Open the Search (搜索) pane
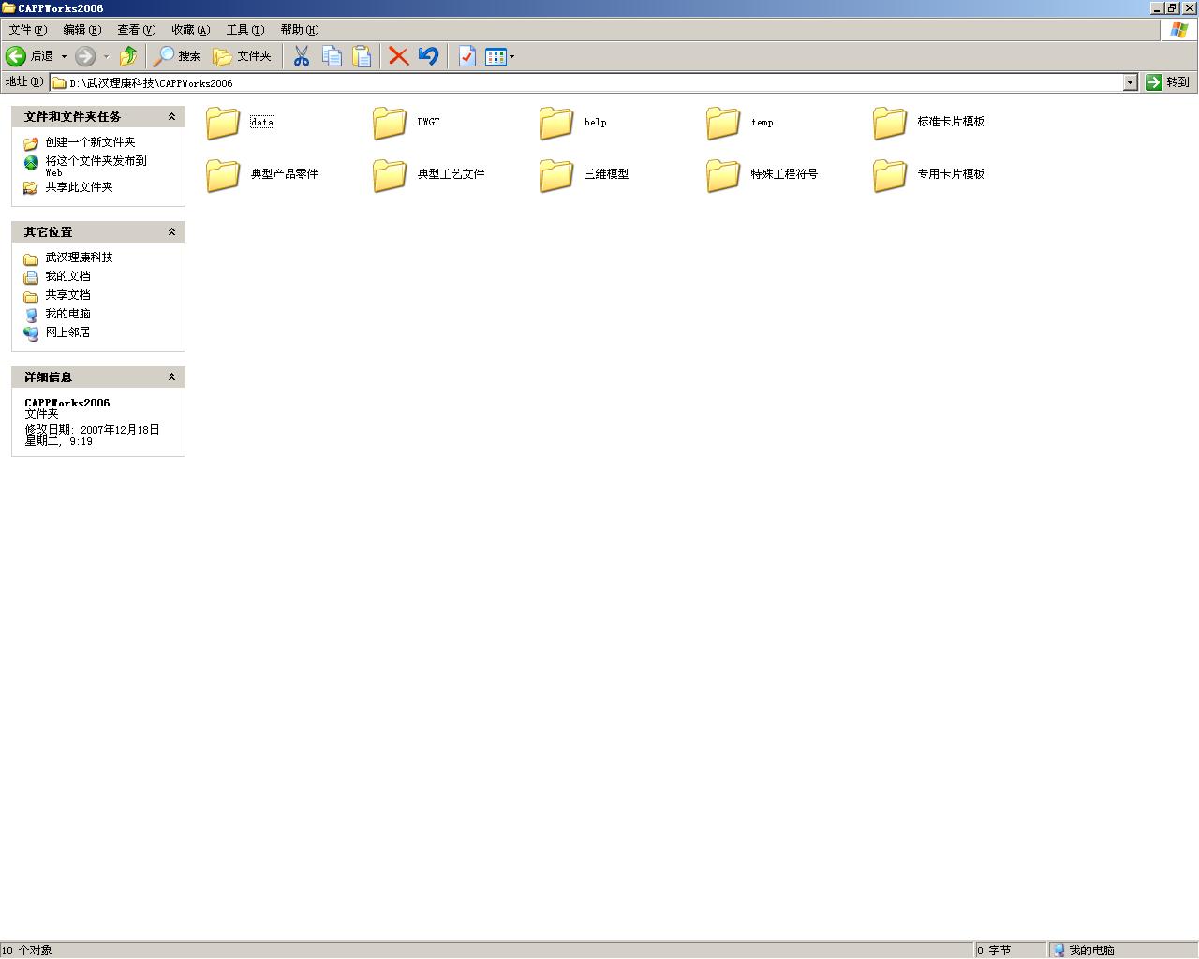Screen dimensions: 1199x959 178,56
